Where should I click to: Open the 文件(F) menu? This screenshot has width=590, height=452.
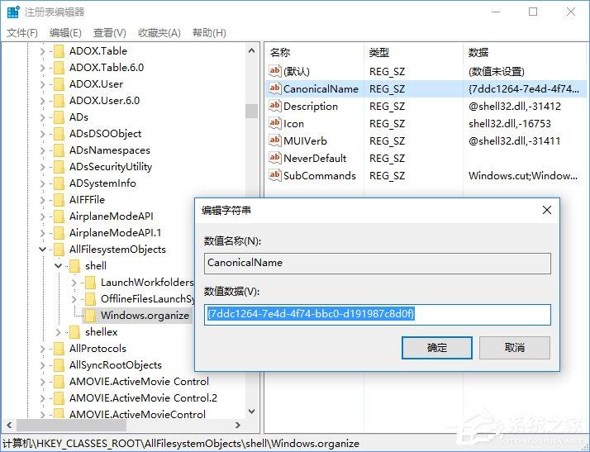point(22,32)
